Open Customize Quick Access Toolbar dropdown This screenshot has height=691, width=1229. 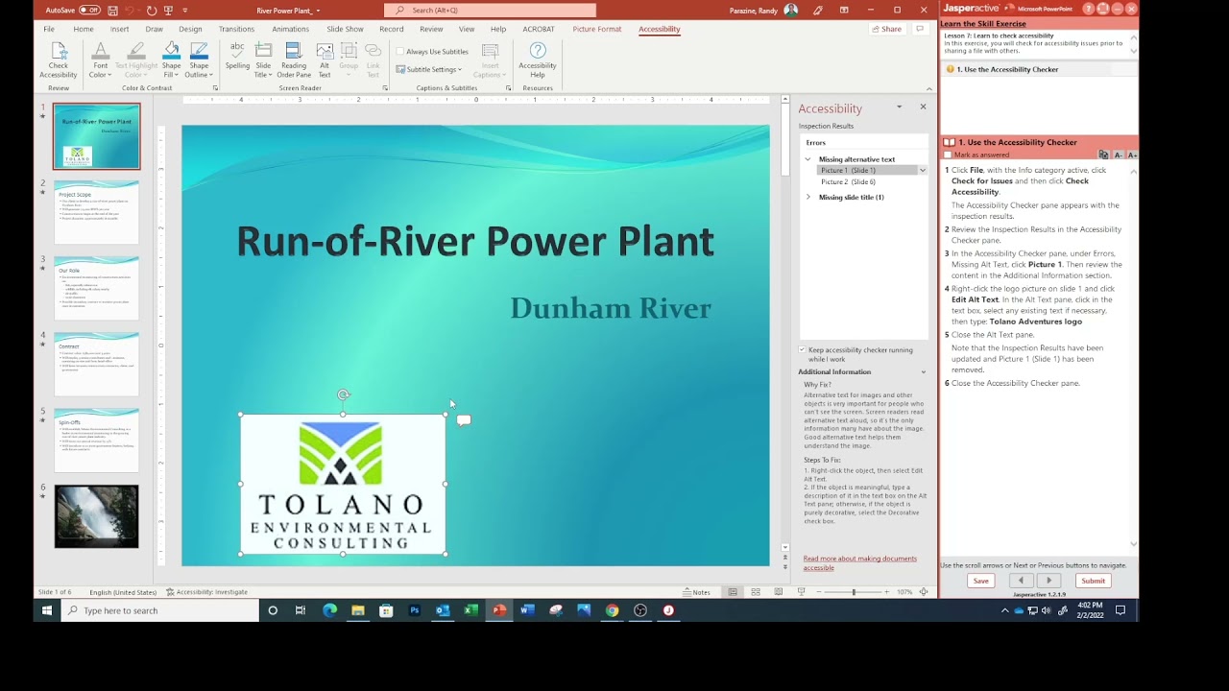[184, 11]
